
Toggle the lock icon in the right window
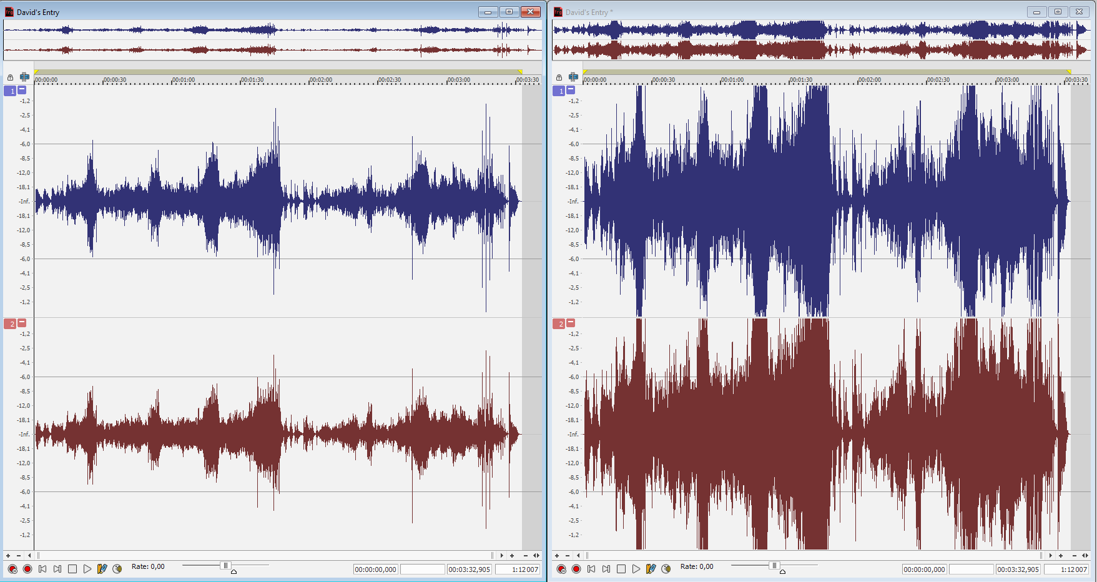pos(559,77)
